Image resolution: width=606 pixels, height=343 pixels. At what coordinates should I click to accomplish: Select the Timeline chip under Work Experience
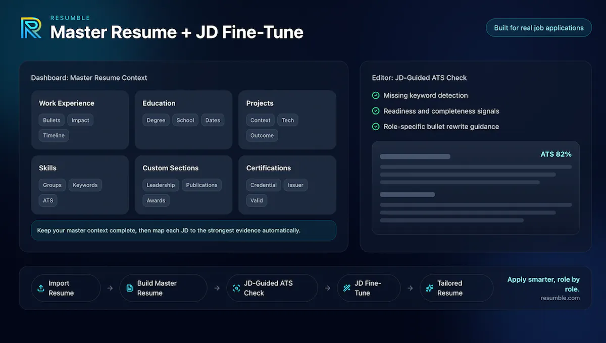pyautogui.click(x=54, y=135)
